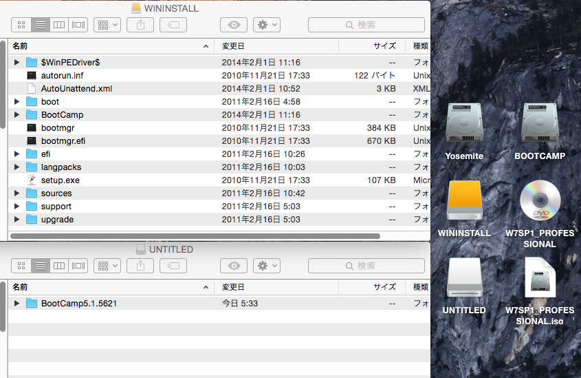Open arrange dropdown in UNTITLED window
This screenshot has height=378, width=581.
tap(107, 266)
